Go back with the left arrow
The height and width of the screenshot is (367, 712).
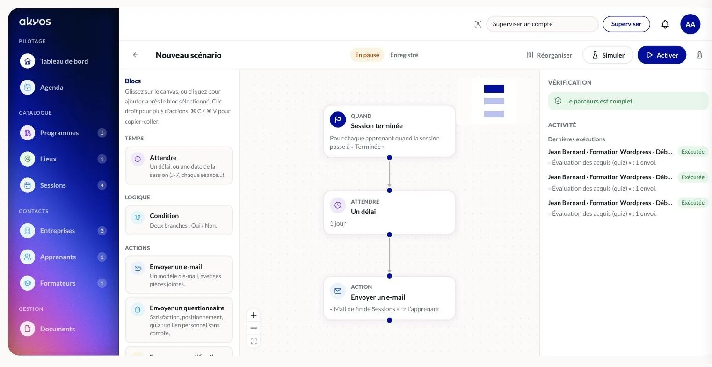(x=136, y=55)
